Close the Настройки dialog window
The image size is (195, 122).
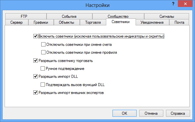coord(185,4)
